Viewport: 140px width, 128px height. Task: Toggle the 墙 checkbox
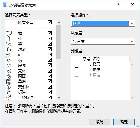pyautogui.click(x=50, y=33)
